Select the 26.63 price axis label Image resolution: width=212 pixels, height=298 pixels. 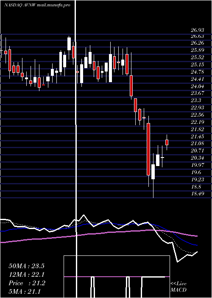[198, 36]
